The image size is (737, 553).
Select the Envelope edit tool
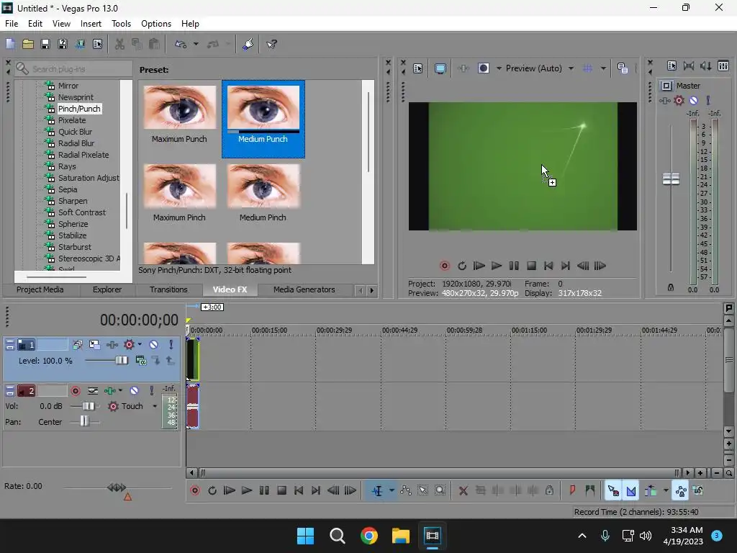tap(406, 490)
